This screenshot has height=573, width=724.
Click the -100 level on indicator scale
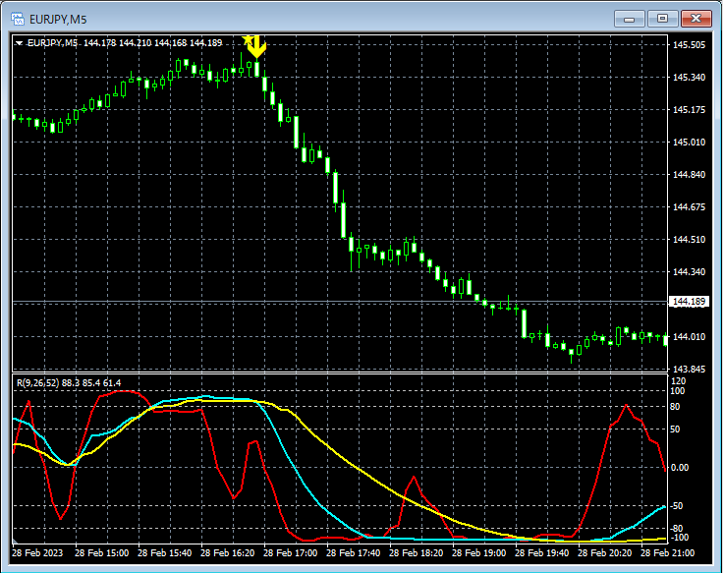coord(682,538)
